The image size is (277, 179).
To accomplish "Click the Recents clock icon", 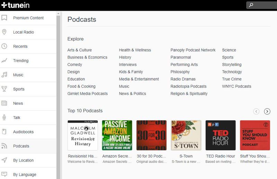I will pyautogui.click(x=4, y=46).
